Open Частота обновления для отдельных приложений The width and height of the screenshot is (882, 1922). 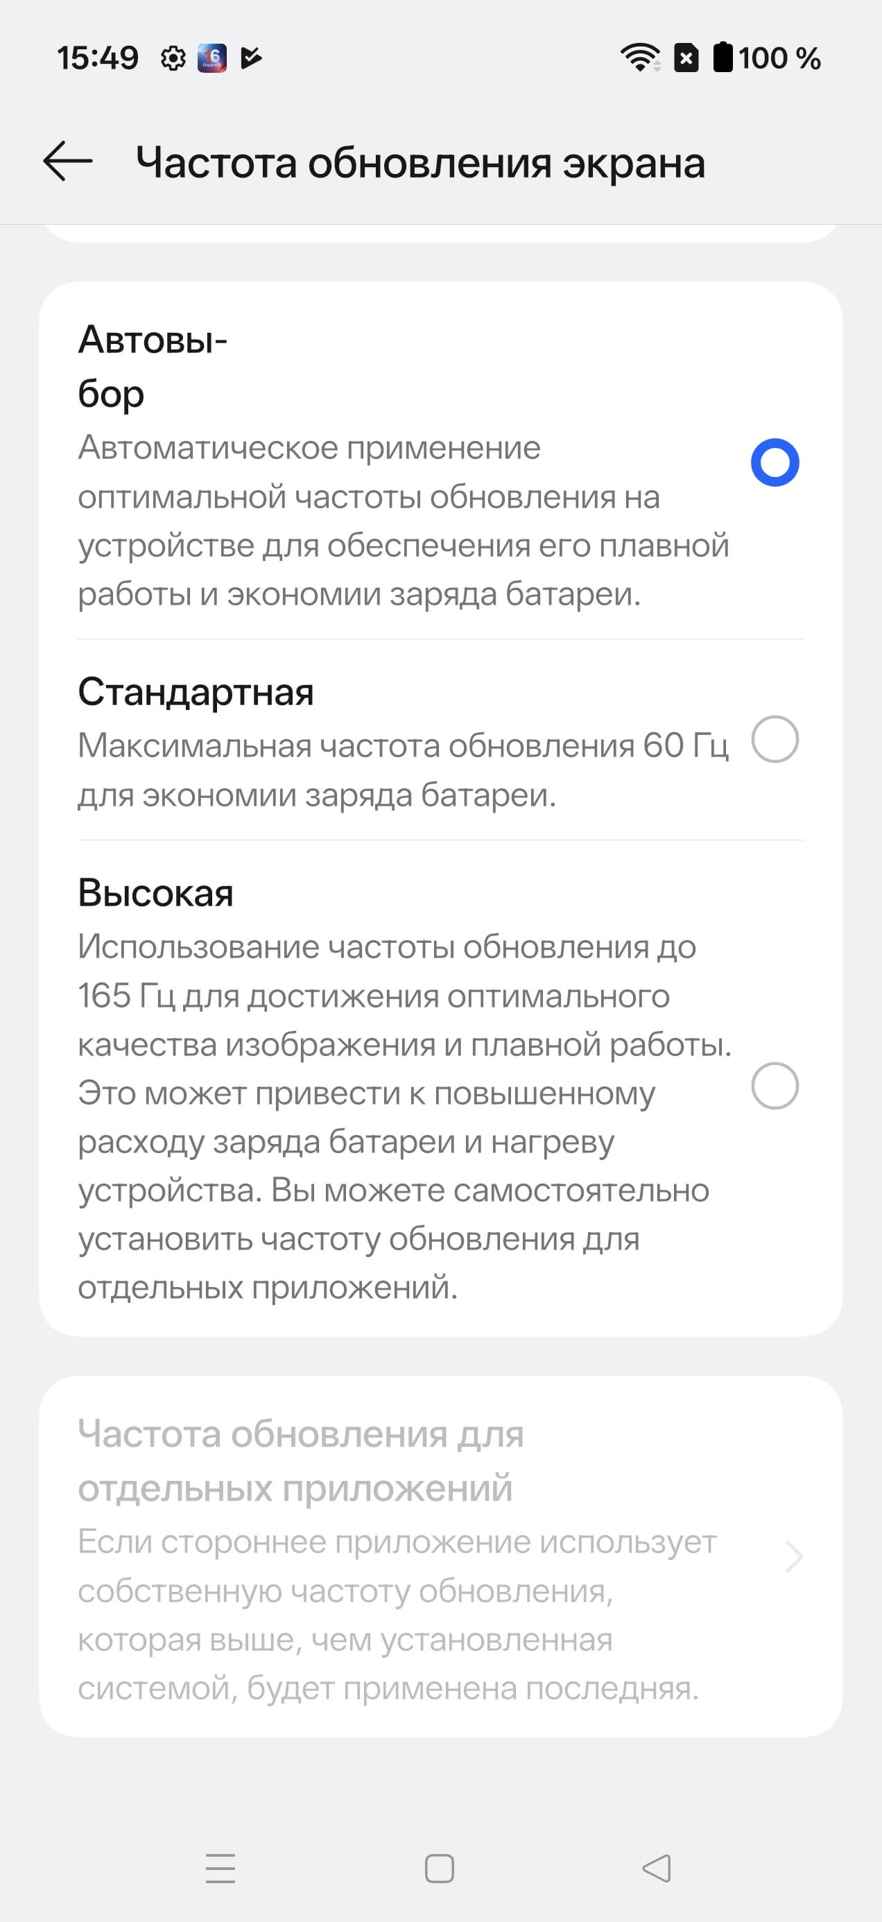pyautogui.click(x=301, y=1460)
